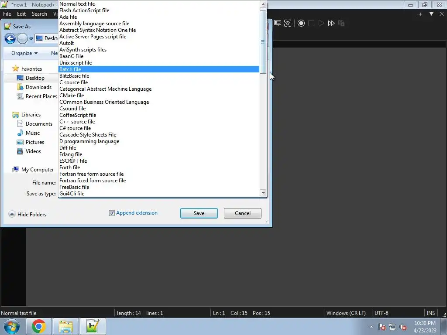Choose AviSynth scripts files type

[x=159, y=50]
